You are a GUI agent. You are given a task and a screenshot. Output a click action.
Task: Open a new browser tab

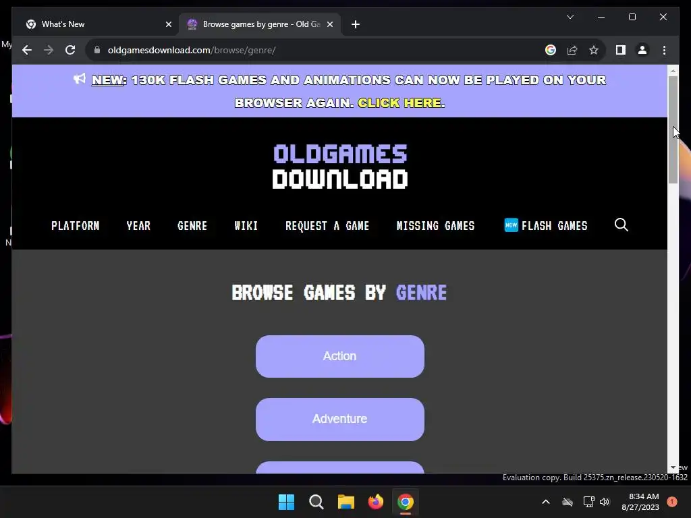356,24
